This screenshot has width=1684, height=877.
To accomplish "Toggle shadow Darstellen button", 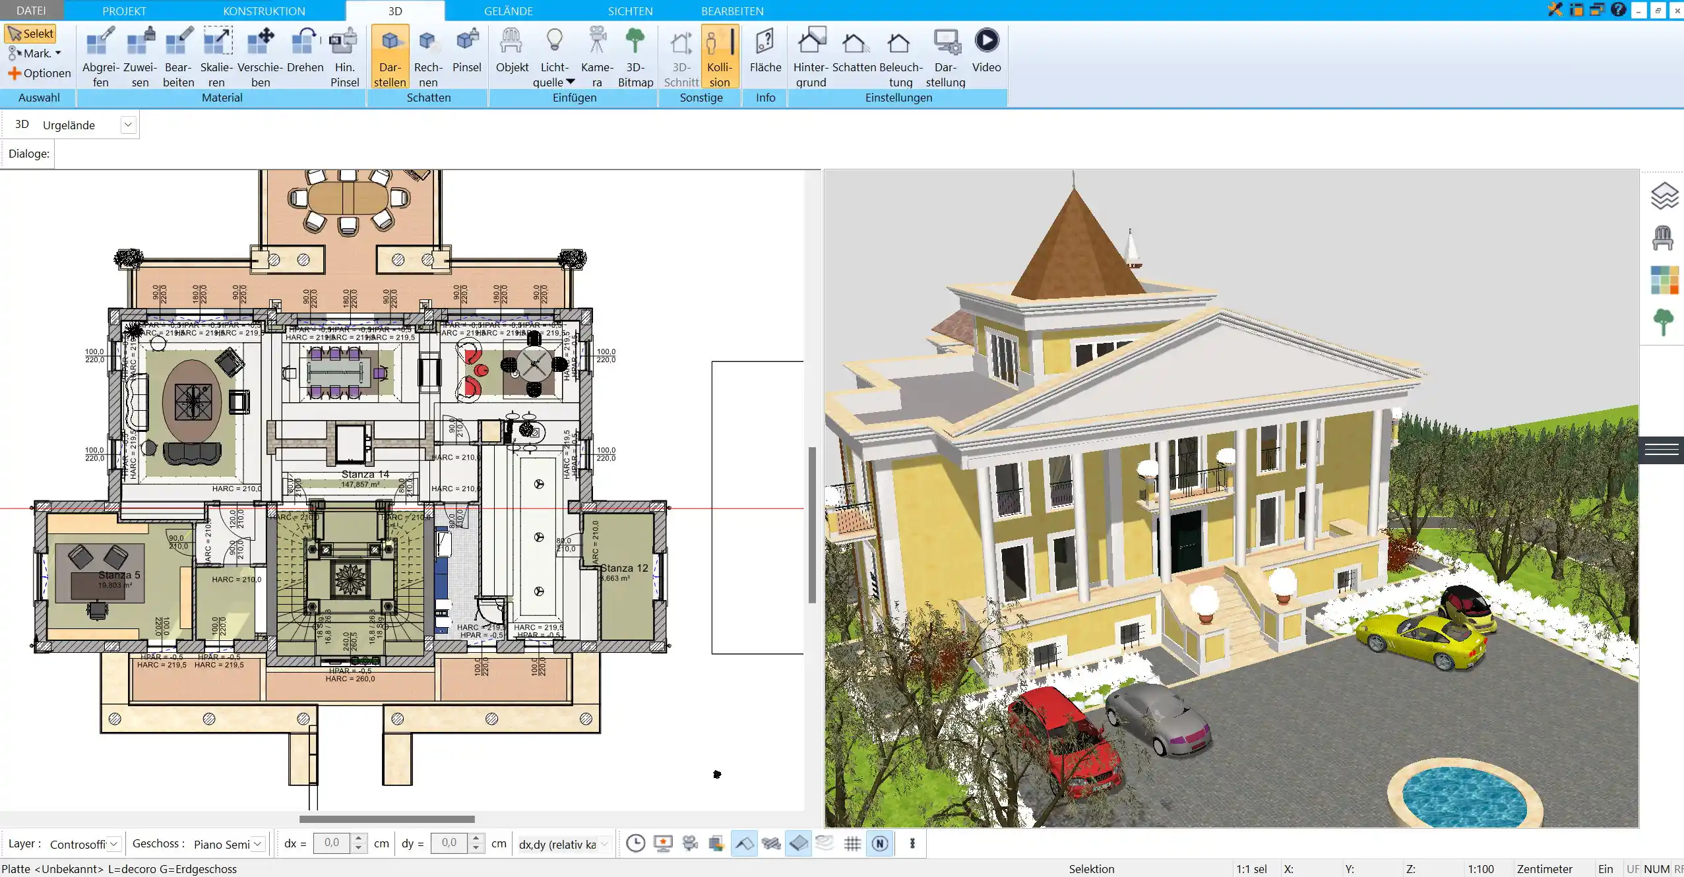I will coord(390,57).
